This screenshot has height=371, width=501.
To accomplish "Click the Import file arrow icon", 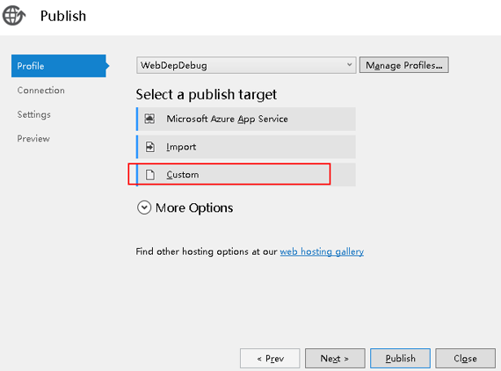I will [149, 147].
